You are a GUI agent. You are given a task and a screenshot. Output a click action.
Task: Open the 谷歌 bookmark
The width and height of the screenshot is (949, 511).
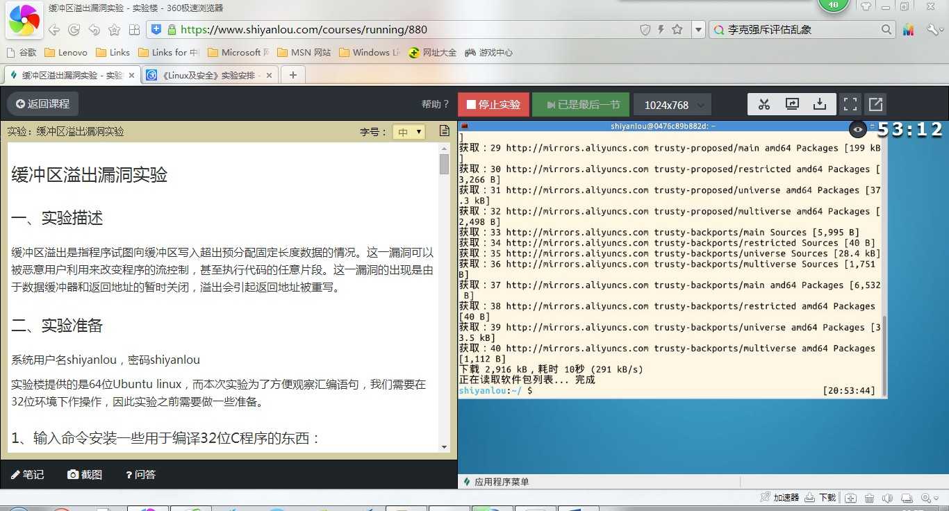point(21,52)
